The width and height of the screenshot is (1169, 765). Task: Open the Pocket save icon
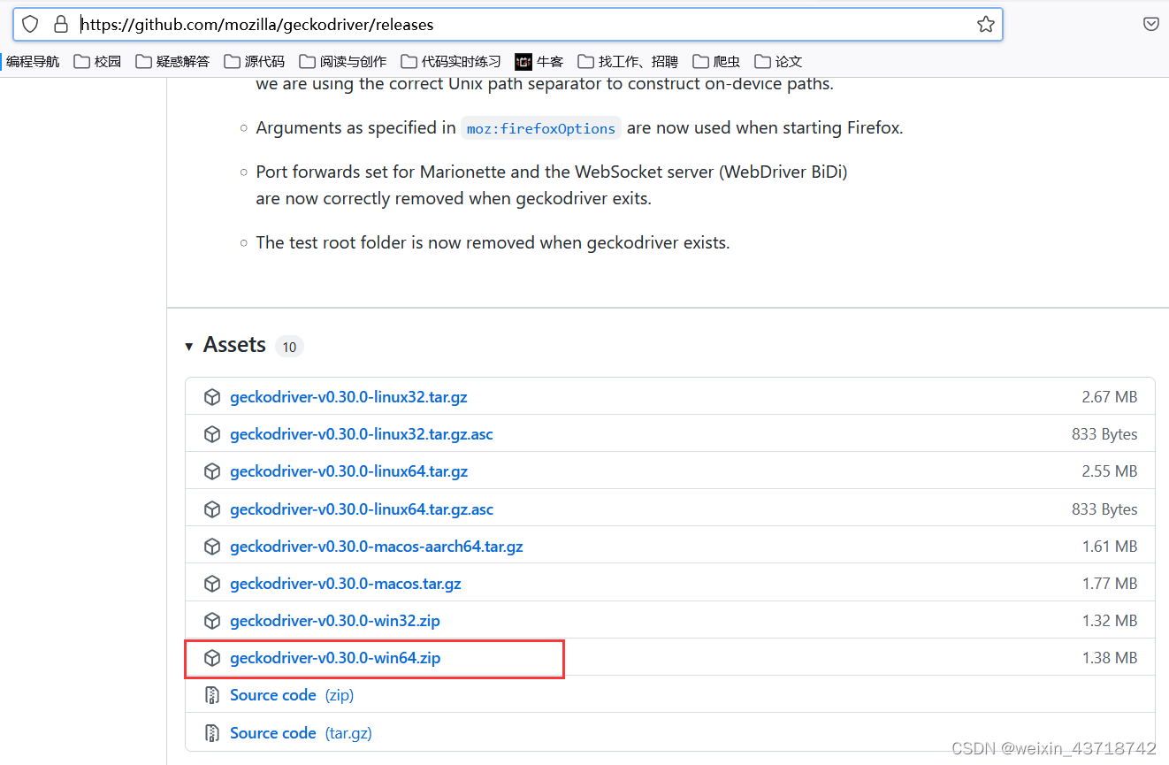(x=1150, y=25)
